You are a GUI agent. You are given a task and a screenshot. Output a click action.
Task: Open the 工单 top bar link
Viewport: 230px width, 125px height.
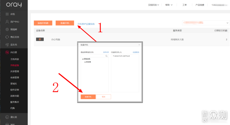click(184, 5)
